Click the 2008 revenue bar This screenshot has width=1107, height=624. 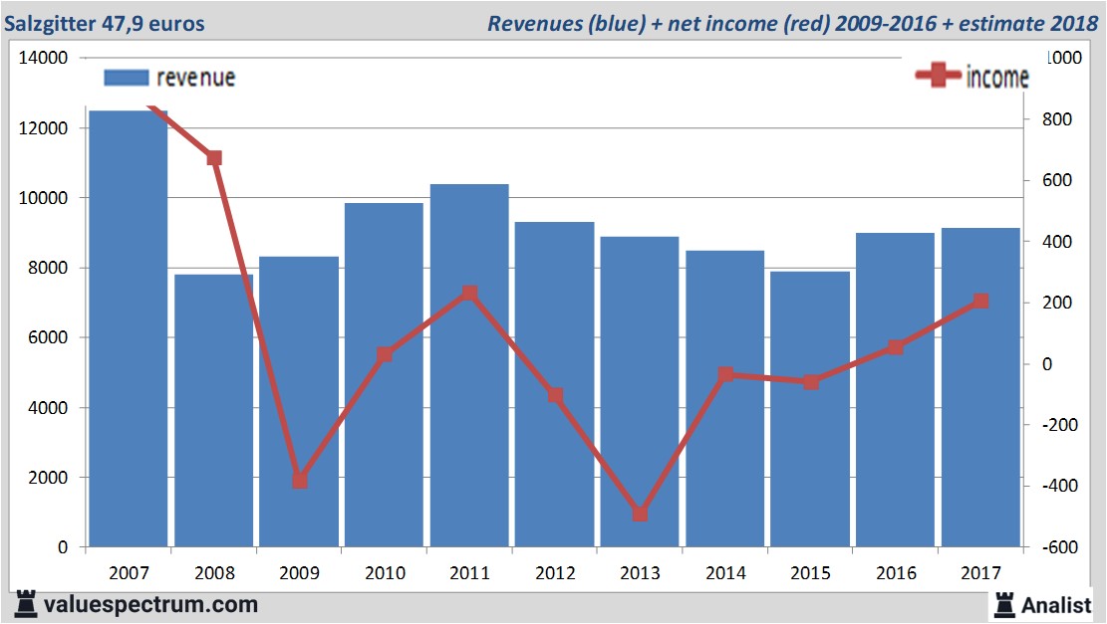click(x=214, y=410)
